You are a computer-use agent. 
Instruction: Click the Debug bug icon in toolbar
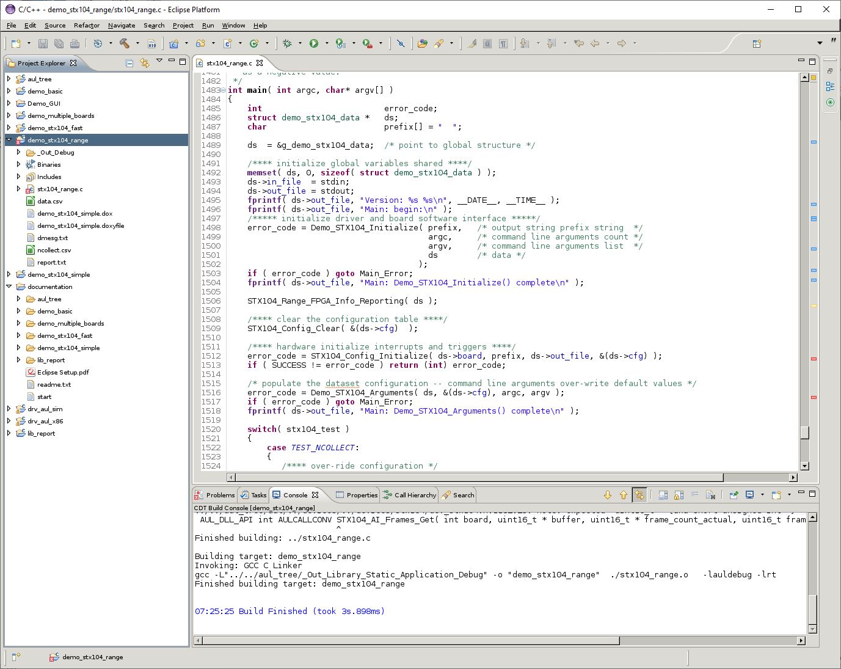[x=287, y=43]
